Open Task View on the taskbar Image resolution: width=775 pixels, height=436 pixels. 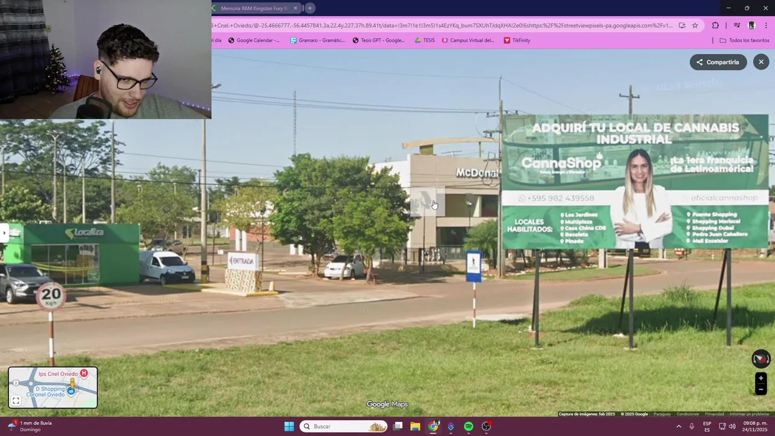pos(398,426)
